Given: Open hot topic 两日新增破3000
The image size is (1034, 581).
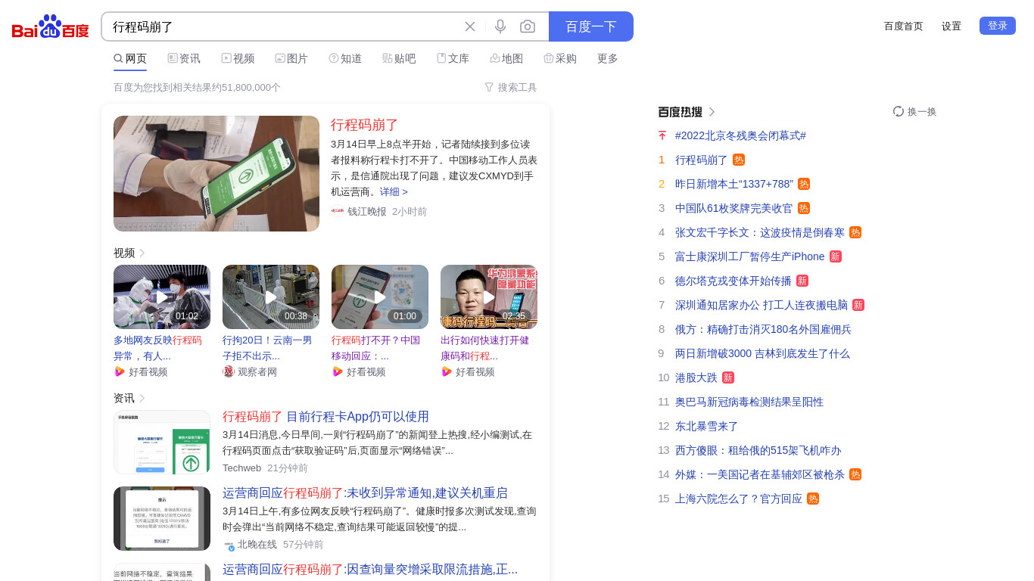Looking at the screenshot, I should click(762, 353).
